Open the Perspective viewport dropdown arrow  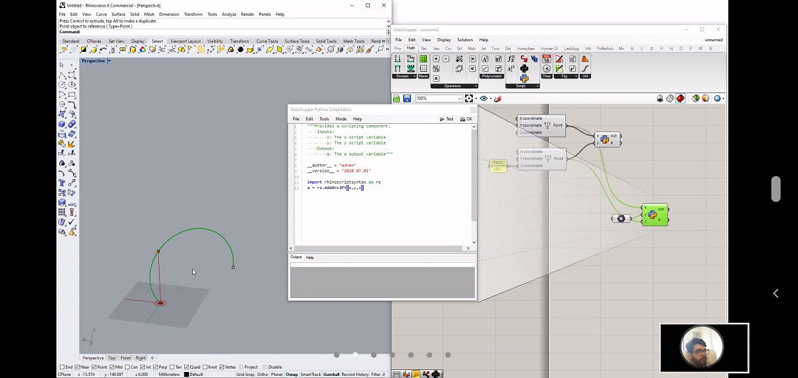pyautogui.click(x=109, y=61)
